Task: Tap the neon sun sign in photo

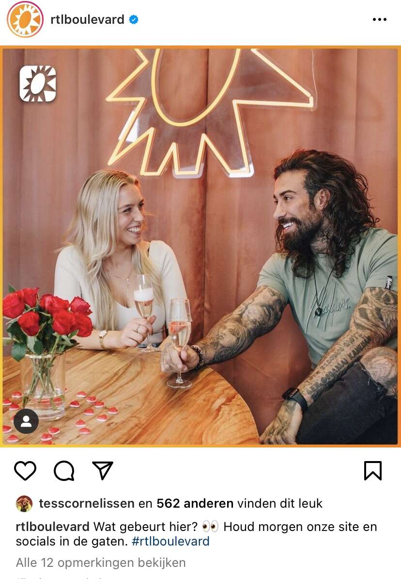Action: [210, 111]
